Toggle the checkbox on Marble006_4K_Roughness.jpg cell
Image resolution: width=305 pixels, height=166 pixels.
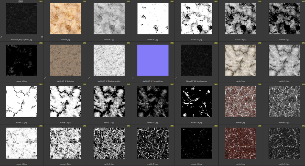coord(42,37)
